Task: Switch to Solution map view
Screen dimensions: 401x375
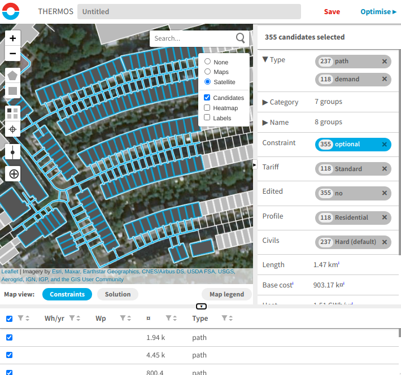Action: pos(117,294)
